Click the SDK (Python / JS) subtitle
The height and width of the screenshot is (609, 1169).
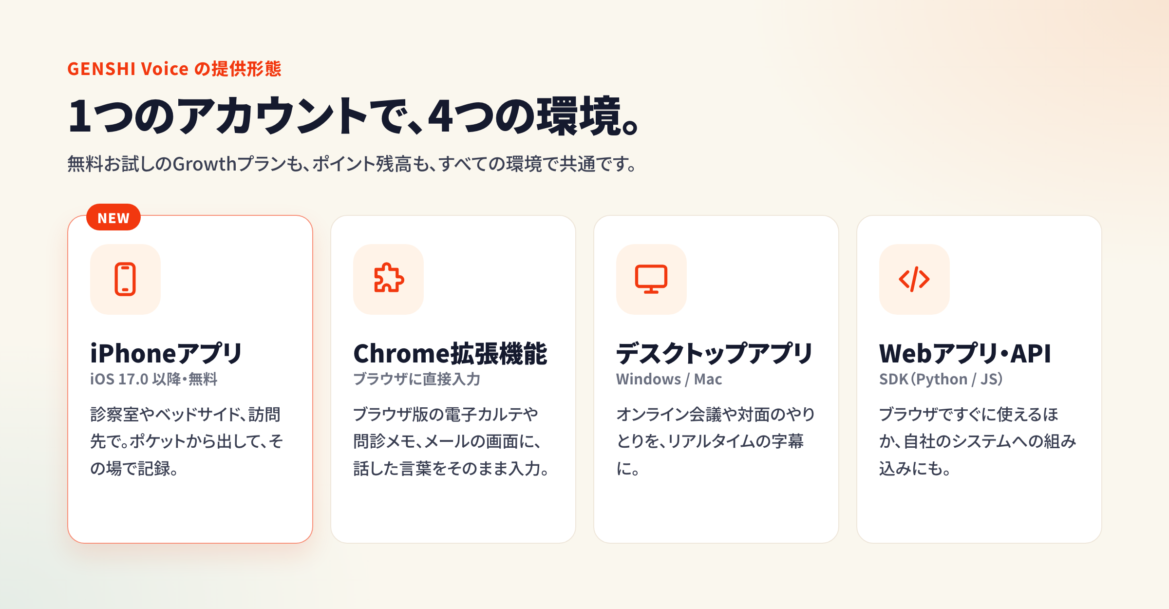[941, 379]
